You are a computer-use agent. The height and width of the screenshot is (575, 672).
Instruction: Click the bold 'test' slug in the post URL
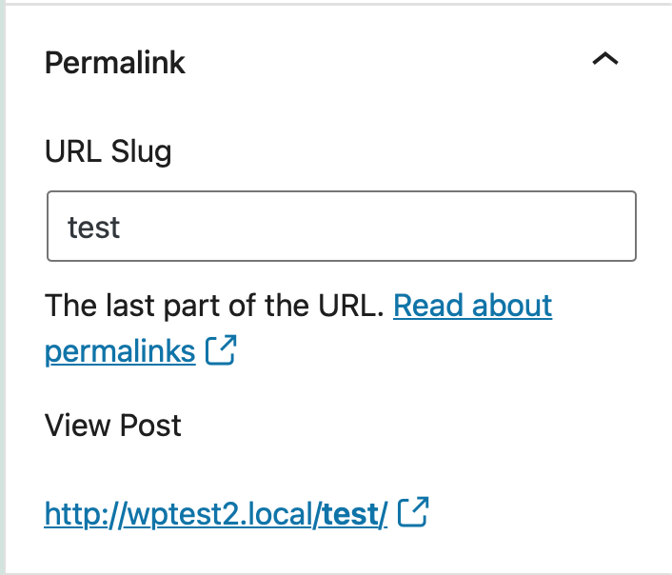coord(350,514)
